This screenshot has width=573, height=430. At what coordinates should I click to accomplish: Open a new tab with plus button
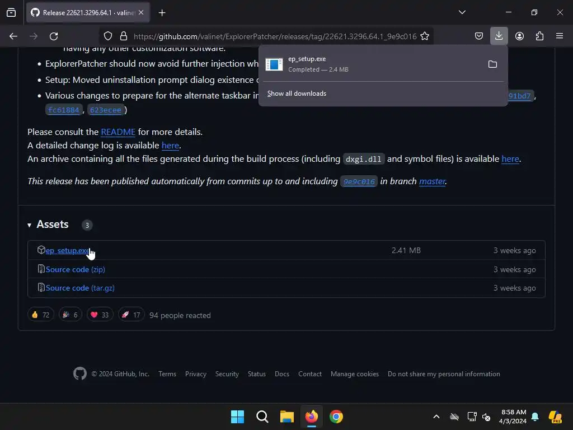coord(162,13)
